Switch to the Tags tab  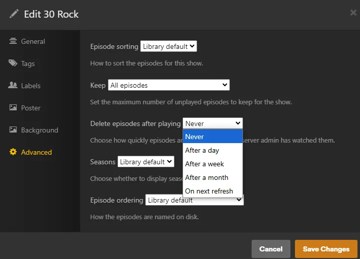click(28, 63)
